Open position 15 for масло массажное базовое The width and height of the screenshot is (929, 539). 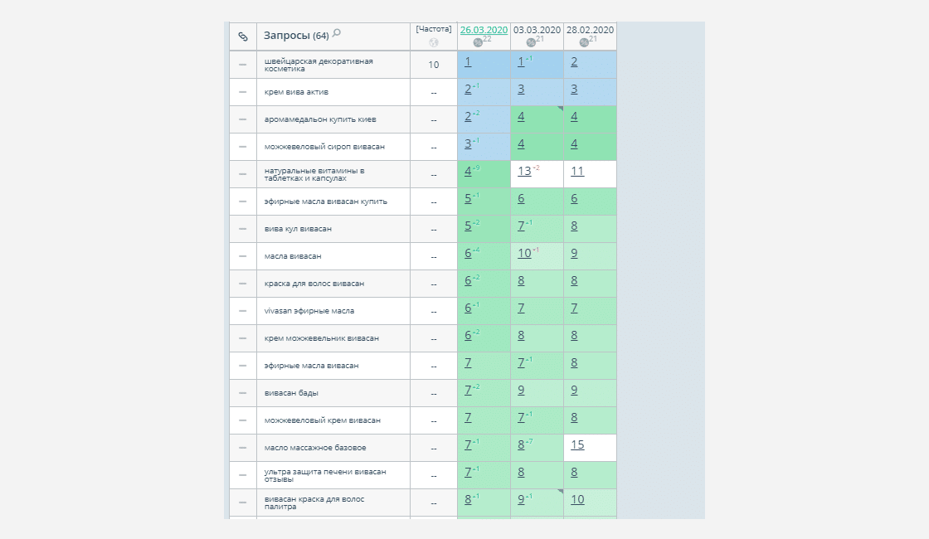[577, 444]
